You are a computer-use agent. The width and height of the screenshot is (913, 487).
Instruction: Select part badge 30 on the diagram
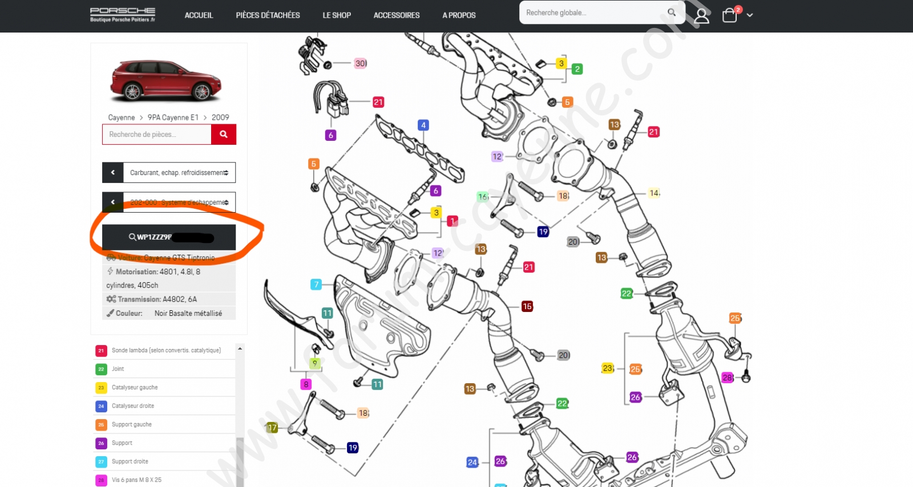[361, 63]
